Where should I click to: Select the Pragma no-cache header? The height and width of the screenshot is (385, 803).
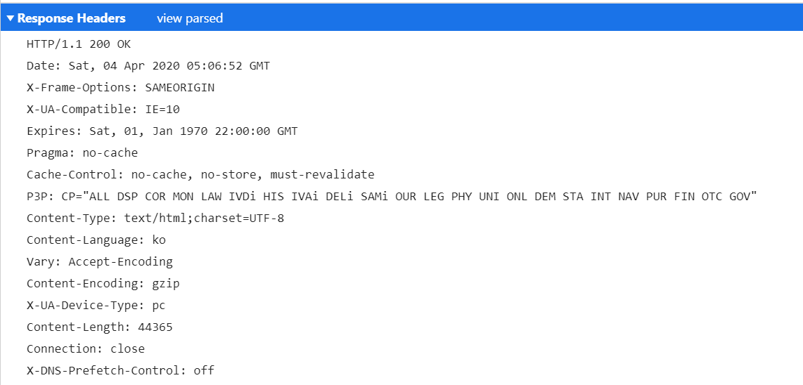82,152
